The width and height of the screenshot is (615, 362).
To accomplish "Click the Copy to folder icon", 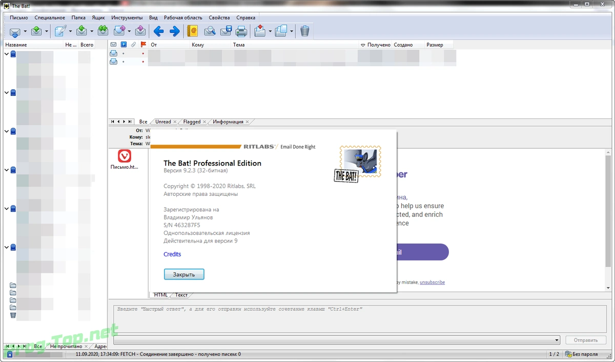I will 281,31.
